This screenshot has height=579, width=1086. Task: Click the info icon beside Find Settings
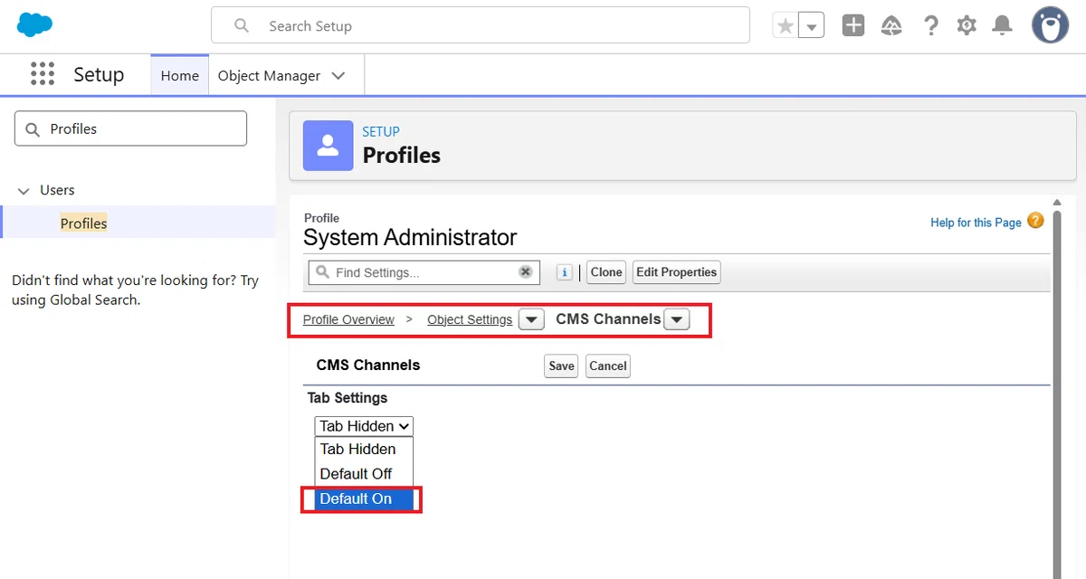coord(564,272)
